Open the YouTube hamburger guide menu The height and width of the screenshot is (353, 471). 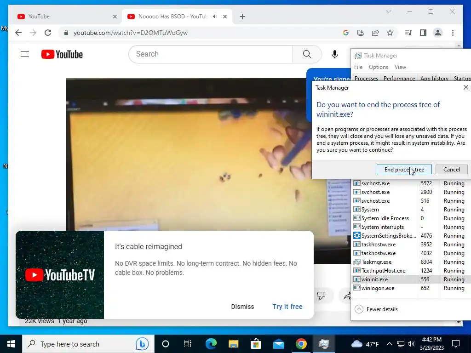(25, 54)
